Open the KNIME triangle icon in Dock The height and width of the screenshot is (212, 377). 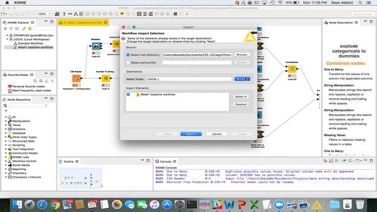317,204
